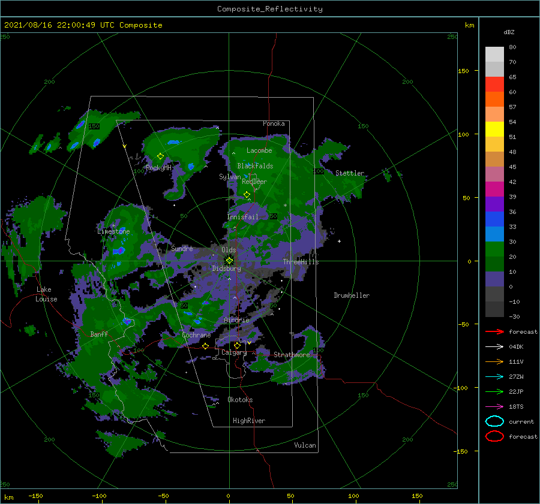Click the magenta 18TS arrow icon
540x504 pixels.
tap(494, 407)
